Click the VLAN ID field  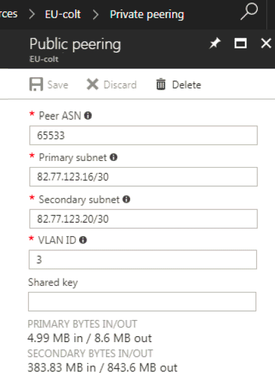[143, 260]
